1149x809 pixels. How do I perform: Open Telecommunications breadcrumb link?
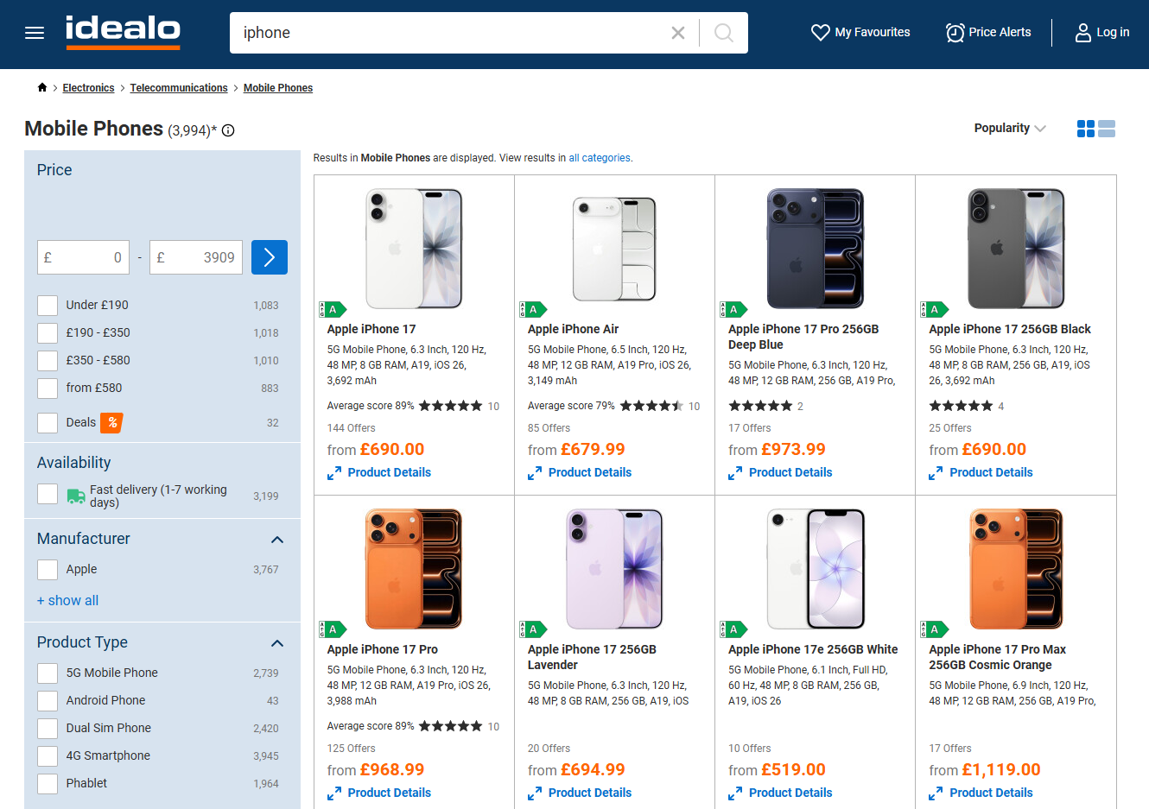pos(179,88)
